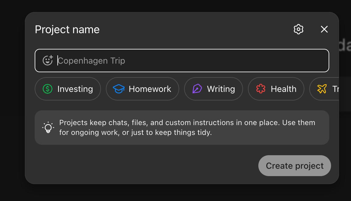Focus the Copenhagen Trip name field
This screenshot has width=351, height=201.
pos(190,61)
